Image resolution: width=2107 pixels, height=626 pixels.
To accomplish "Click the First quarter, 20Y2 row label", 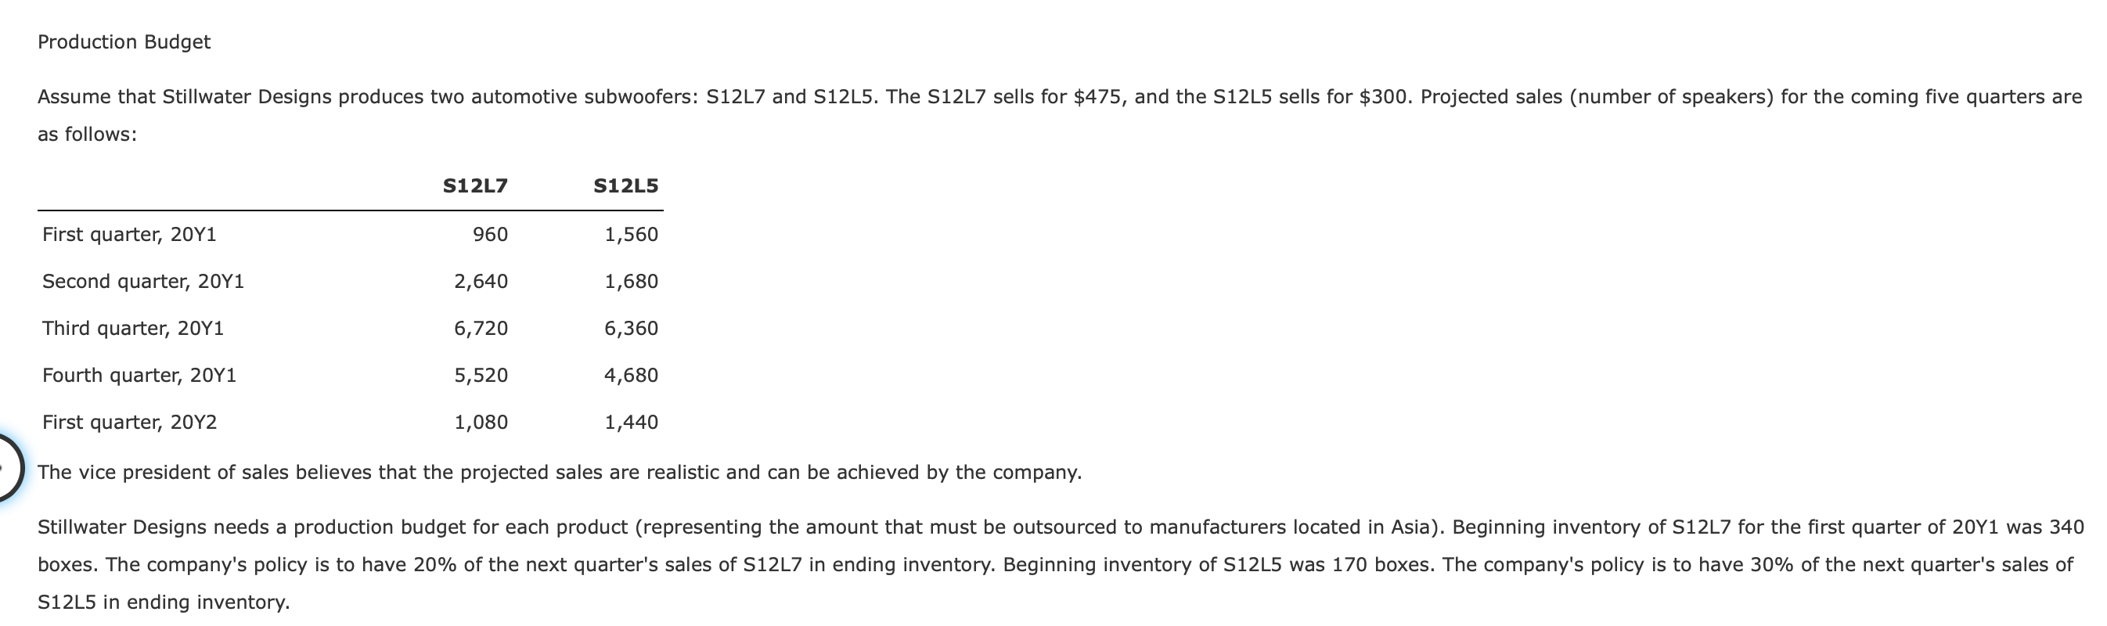I will 129,423.
